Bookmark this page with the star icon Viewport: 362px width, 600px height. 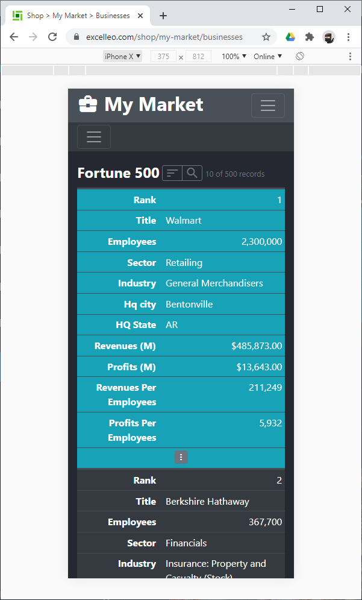point(266,37)
